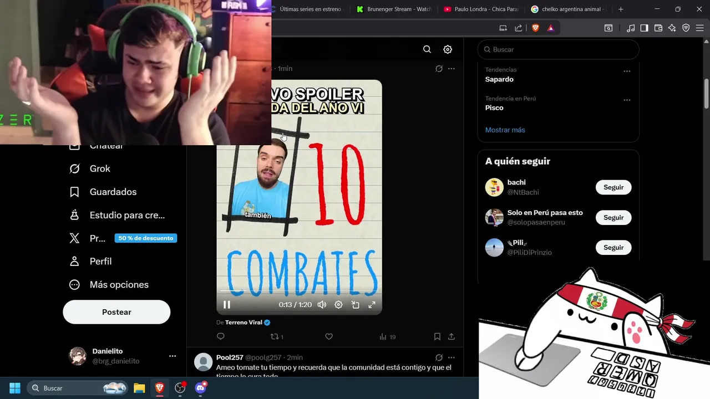This screenshot has width=710, height=399.
Task: Open Guardados bookmarks in sidebar
Action: 103,192
